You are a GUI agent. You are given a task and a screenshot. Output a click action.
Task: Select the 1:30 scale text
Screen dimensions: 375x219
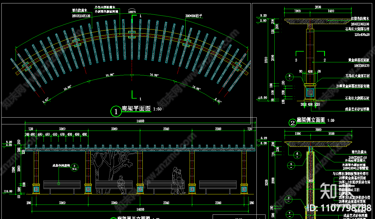pyautogui.click(x=331, y=120)
